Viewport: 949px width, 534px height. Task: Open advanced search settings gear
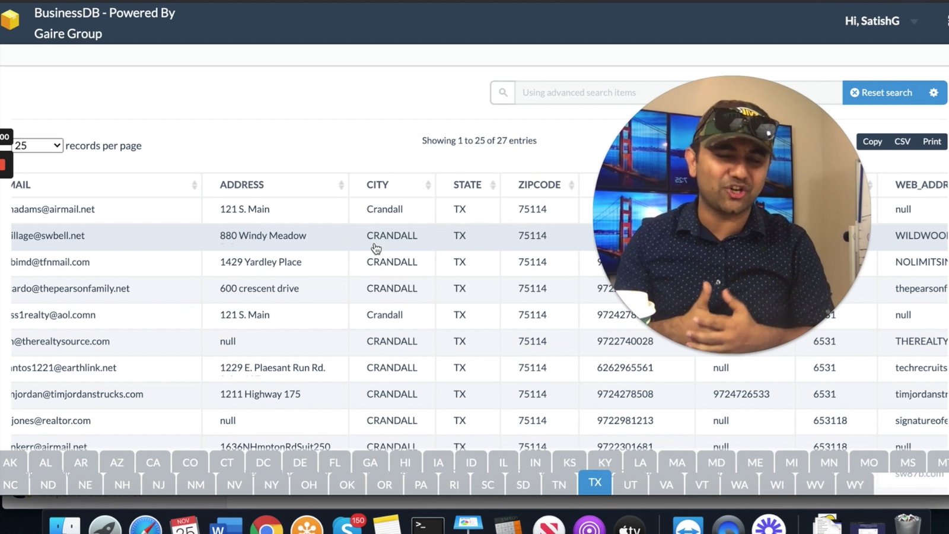tap(933, 93)
